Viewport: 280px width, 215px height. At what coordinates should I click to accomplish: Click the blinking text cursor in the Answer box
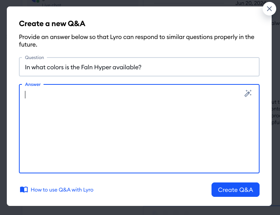[x=25, y=95]
